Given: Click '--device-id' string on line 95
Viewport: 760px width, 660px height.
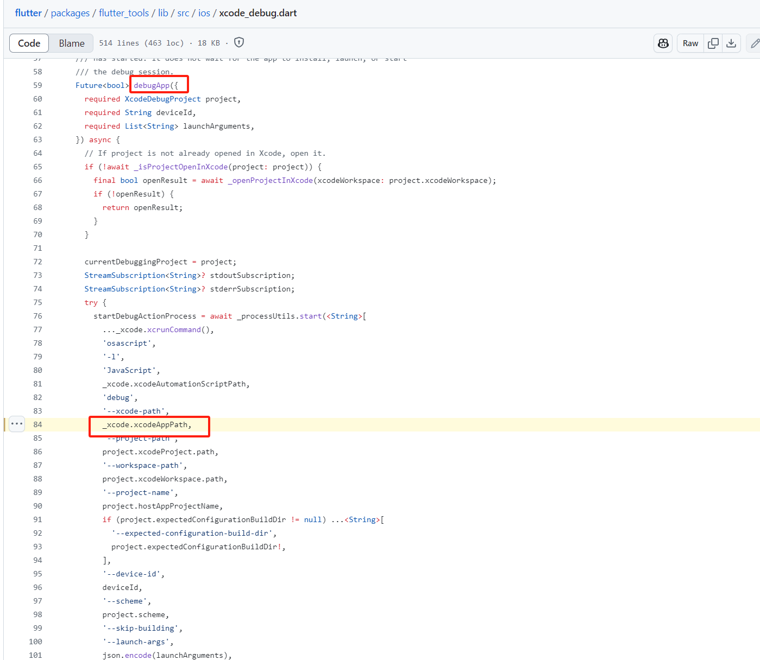Looking at the screenshot, I should 131,574.
